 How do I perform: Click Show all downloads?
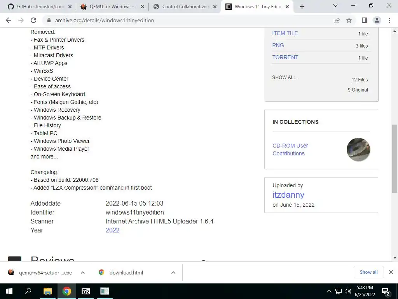click(368, 272)
